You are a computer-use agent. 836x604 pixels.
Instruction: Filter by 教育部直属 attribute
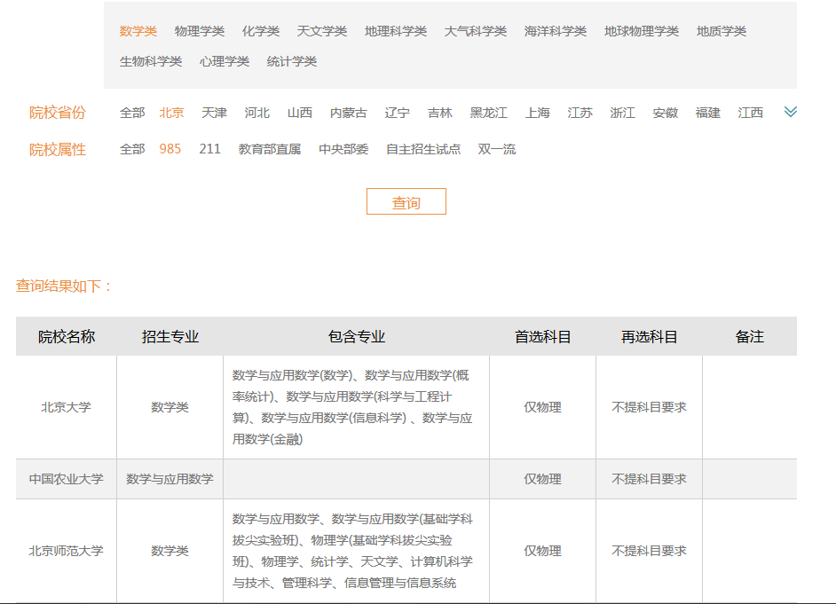tap(270, 149)
